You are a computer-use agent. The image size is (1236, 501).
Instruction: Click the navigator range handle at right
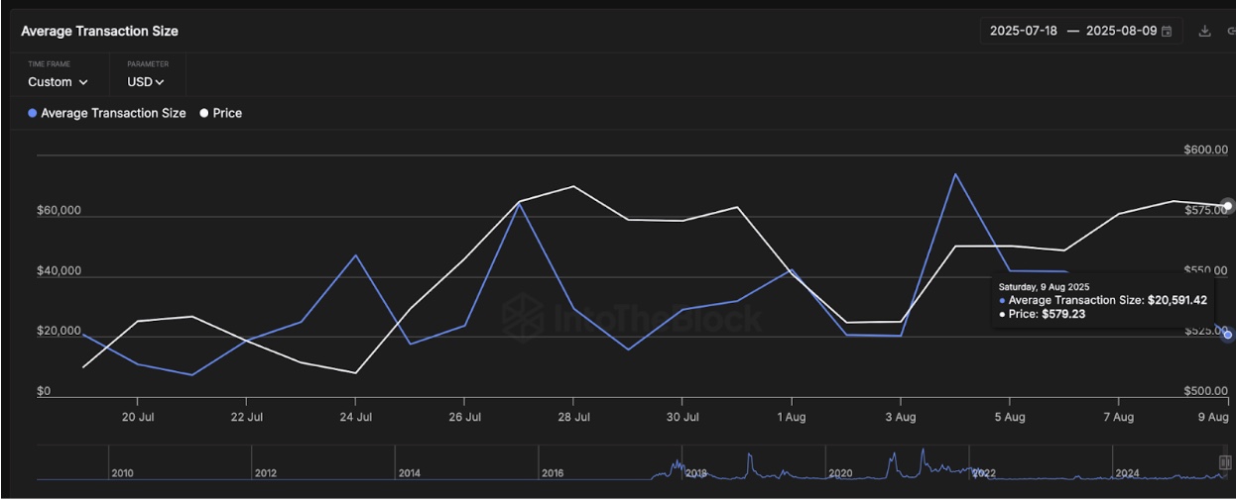[x=1224, y=462]
